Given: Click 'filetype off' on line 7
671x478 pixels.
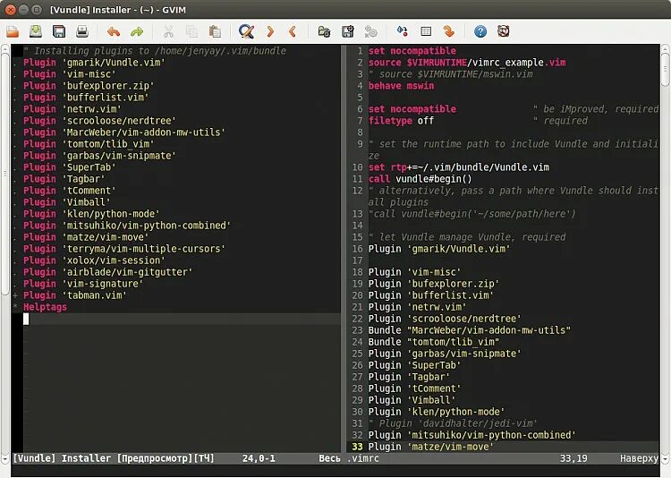Looking at the screenshot, I should tap(401, 121).
